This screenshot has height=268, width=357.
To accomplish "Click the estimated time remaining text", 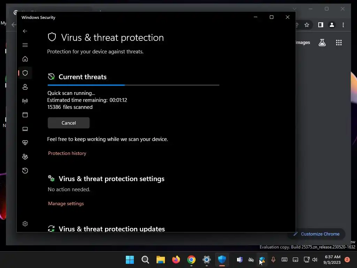I will (87, 100).
